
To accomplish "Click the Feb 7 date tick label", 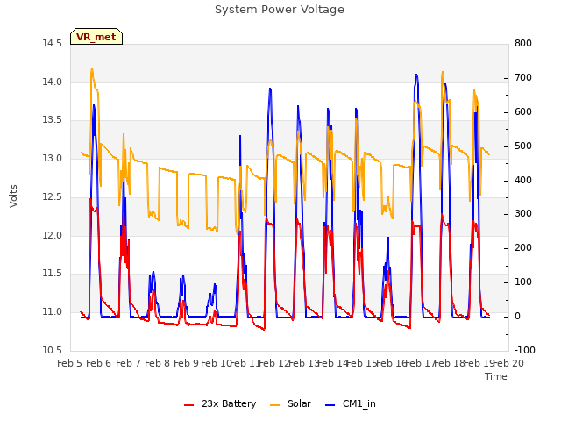I will (x=129, y=364).
